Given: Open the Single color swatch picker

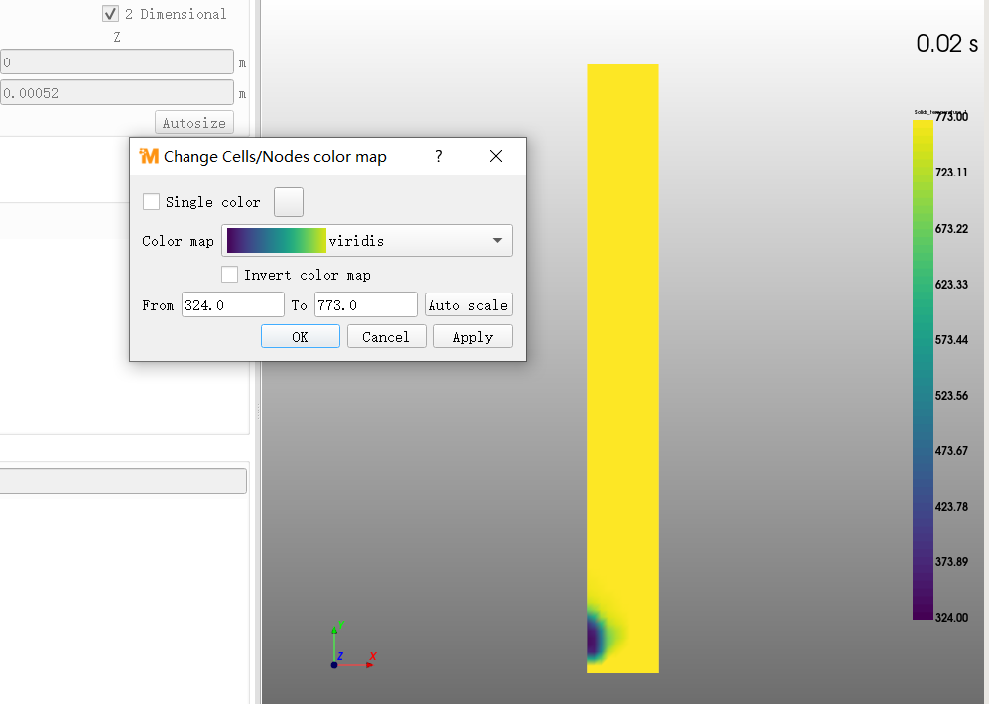Looking at the screenshot, I should (x=289, y=202).
